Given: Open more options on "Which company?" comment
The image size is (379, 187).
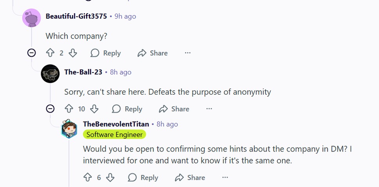Looking at the screenshot, I should 188,53.
